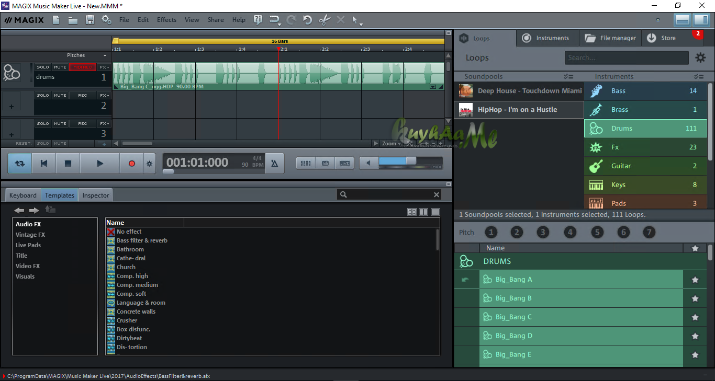Click in the Loops search field
Image resolution: width=715 pixels, height=381 pixels.
click(x=627, y=58)
